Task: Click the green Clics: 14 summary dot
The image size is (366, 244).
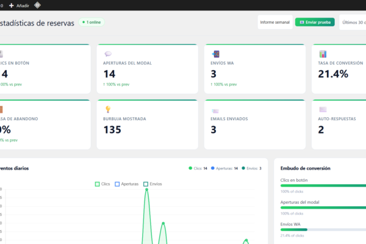Action: (190, 168)
